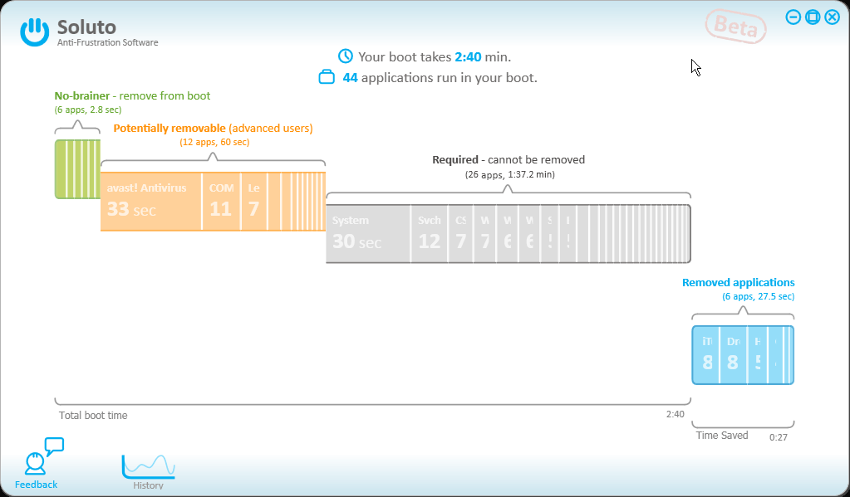Screen dimensions: 850x497
Task: Click the Beta stamp badge
Action: click(x=735, y=26)
